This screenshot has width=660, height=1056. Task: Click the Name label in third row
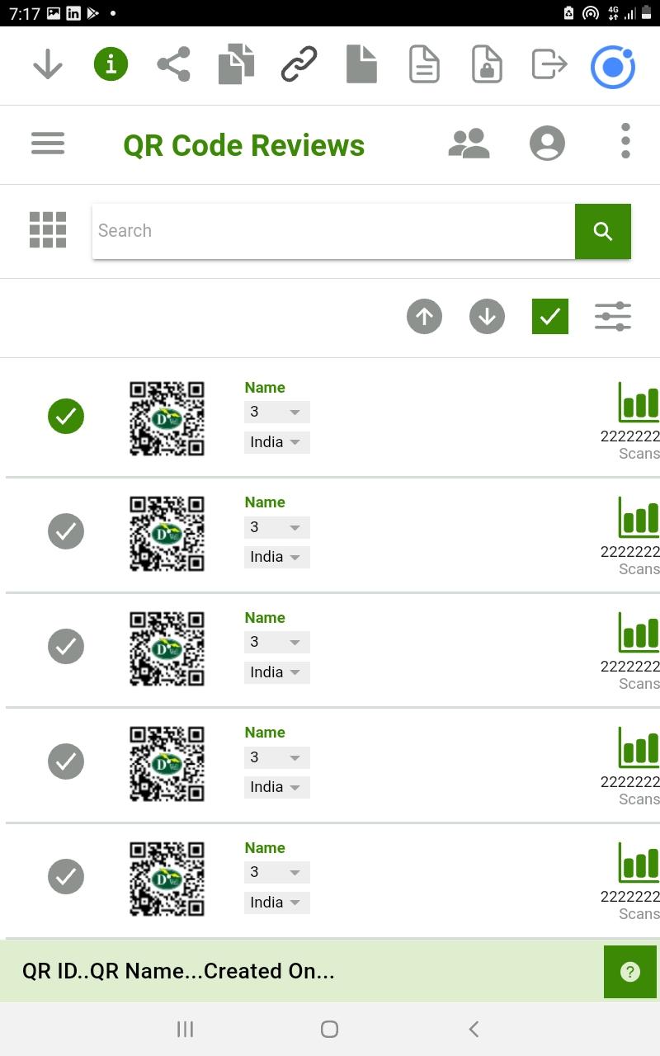(x=265, y=618)
